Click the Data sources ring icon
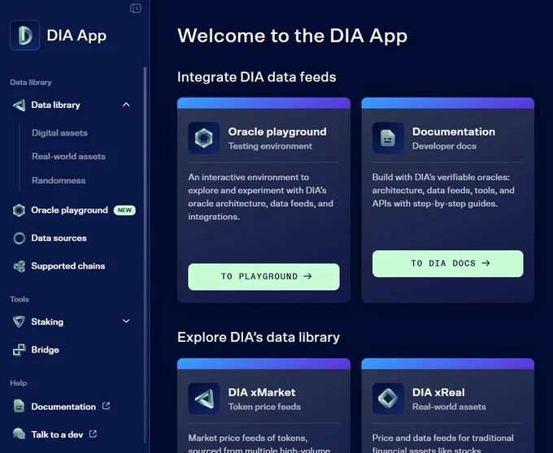 pos(19,239)
